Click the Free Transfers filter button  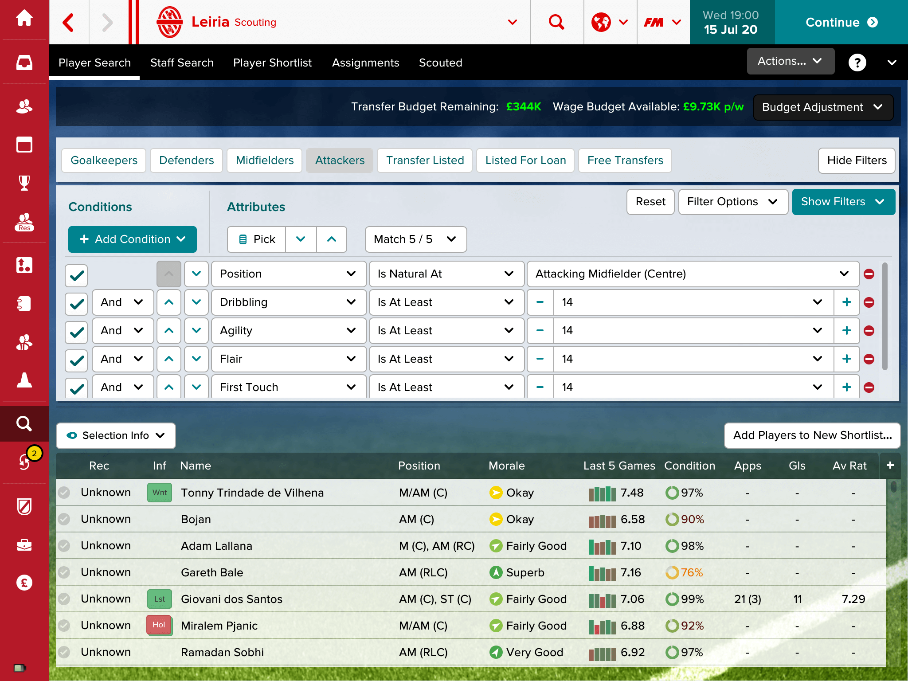tap(625, 160)
